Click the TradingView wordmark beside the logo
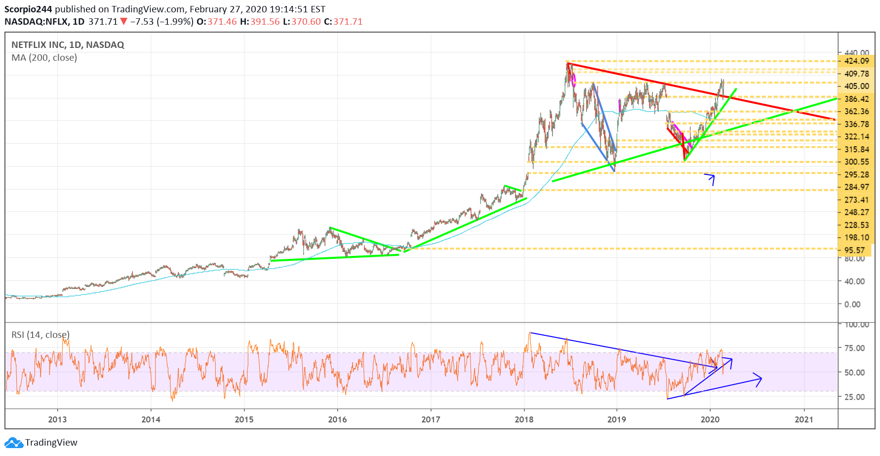Image resolution: width=880 pixels, height=456 pixels. pyautogui.click(x=51, y=443)
